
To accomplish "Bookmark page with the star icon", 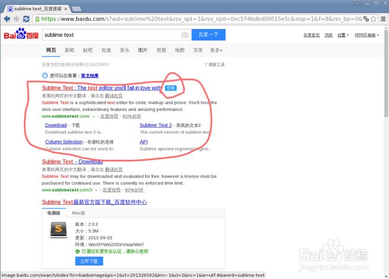I will [x=374, y=19].
